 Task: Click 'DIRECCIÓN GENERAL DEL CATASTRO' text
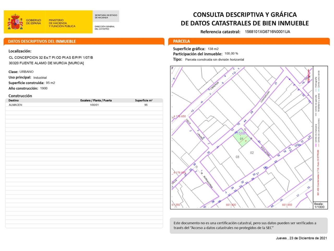pos(104,28)
